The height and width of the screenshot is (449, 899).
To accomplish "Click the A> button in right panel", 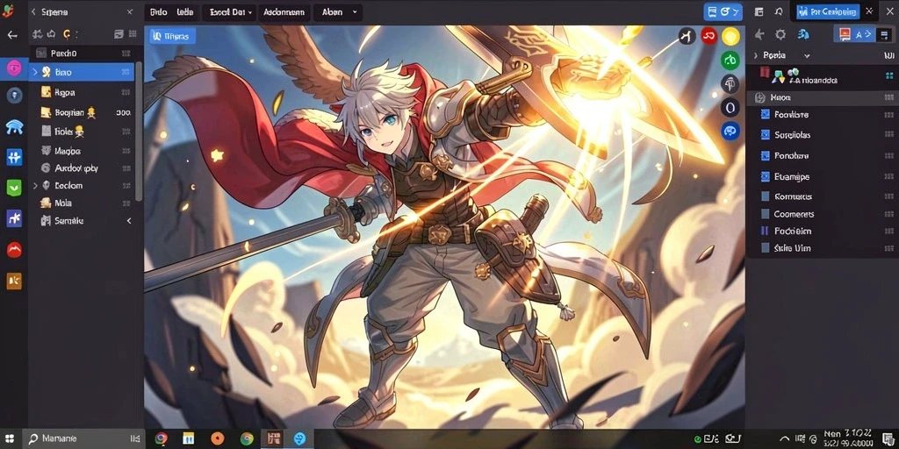I will pyautogui.click(x=864, y=34).
